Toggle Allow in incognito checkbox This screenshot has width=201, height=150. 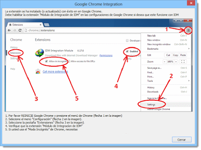(x=46, y=61)
